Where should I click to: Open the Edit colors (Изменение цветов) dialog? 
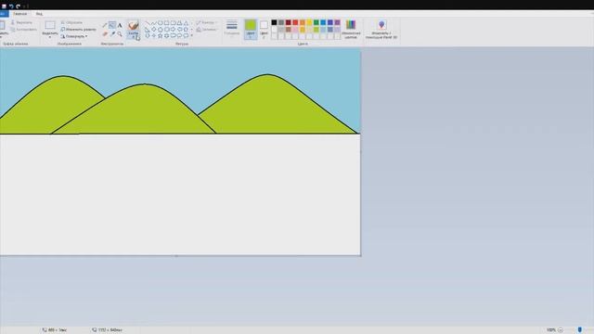point(351,30)
